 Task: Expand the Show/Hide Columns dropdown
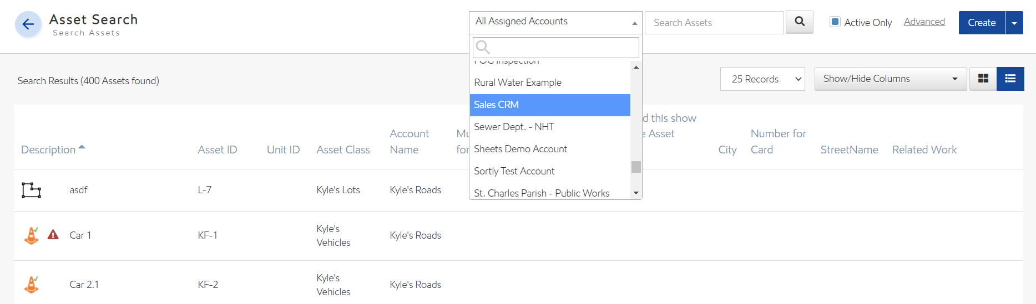click(890, 79)
